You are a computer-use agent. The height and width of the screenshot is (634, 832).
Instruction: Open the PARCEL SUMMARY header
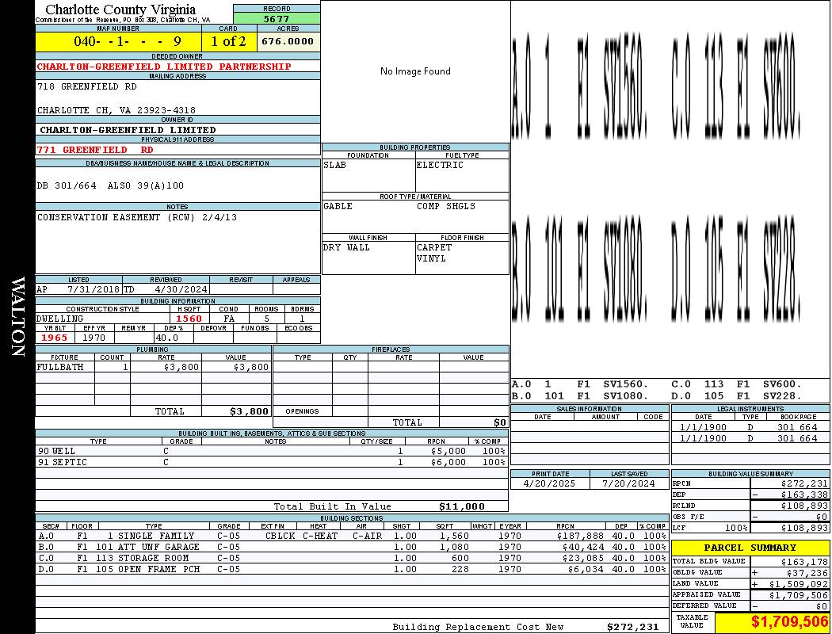750,548
